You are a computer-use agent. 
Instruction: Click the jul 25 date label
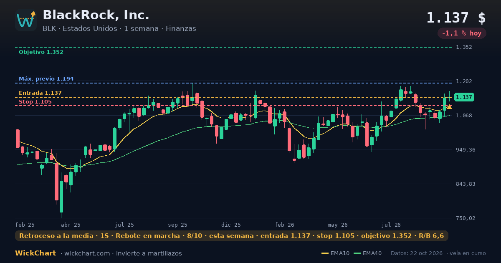(124, 225)
